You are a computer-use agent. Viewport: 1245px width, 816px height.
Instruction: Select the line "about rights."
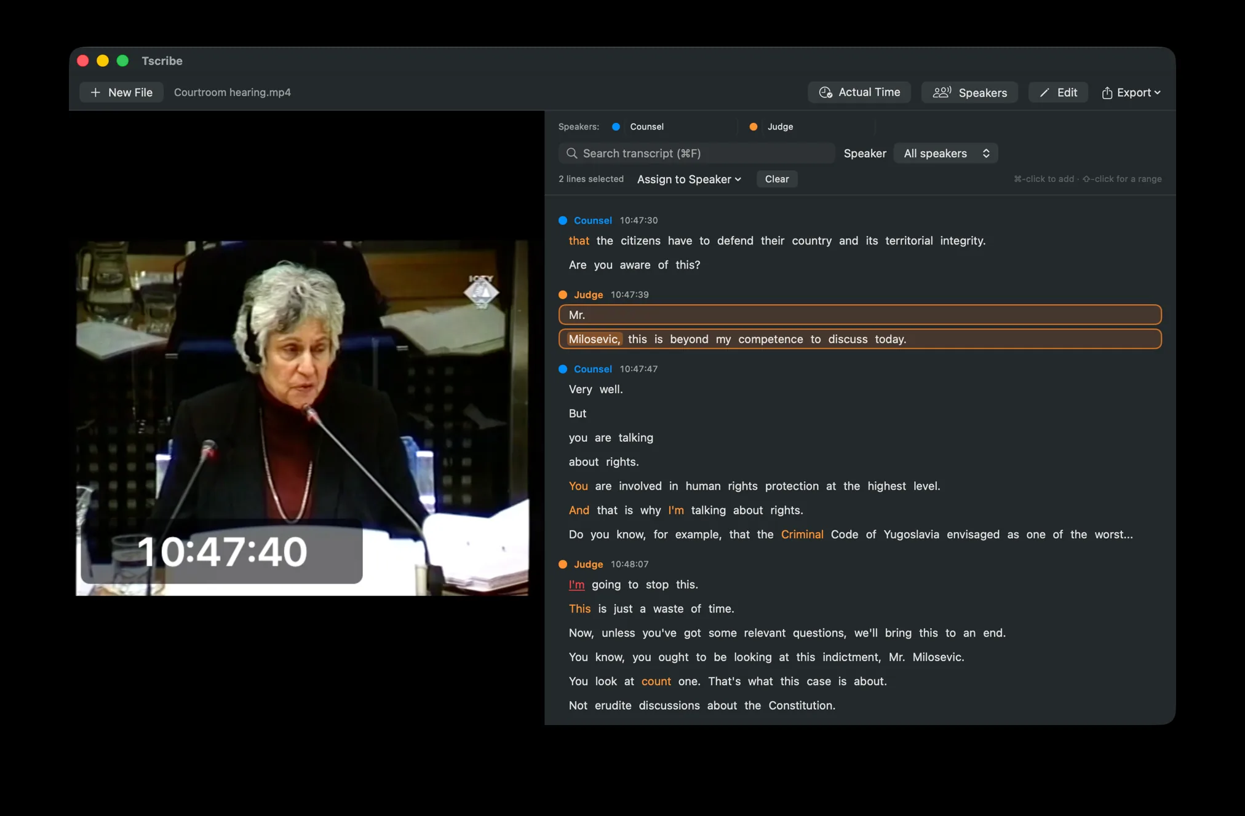(x=603, y=461)
